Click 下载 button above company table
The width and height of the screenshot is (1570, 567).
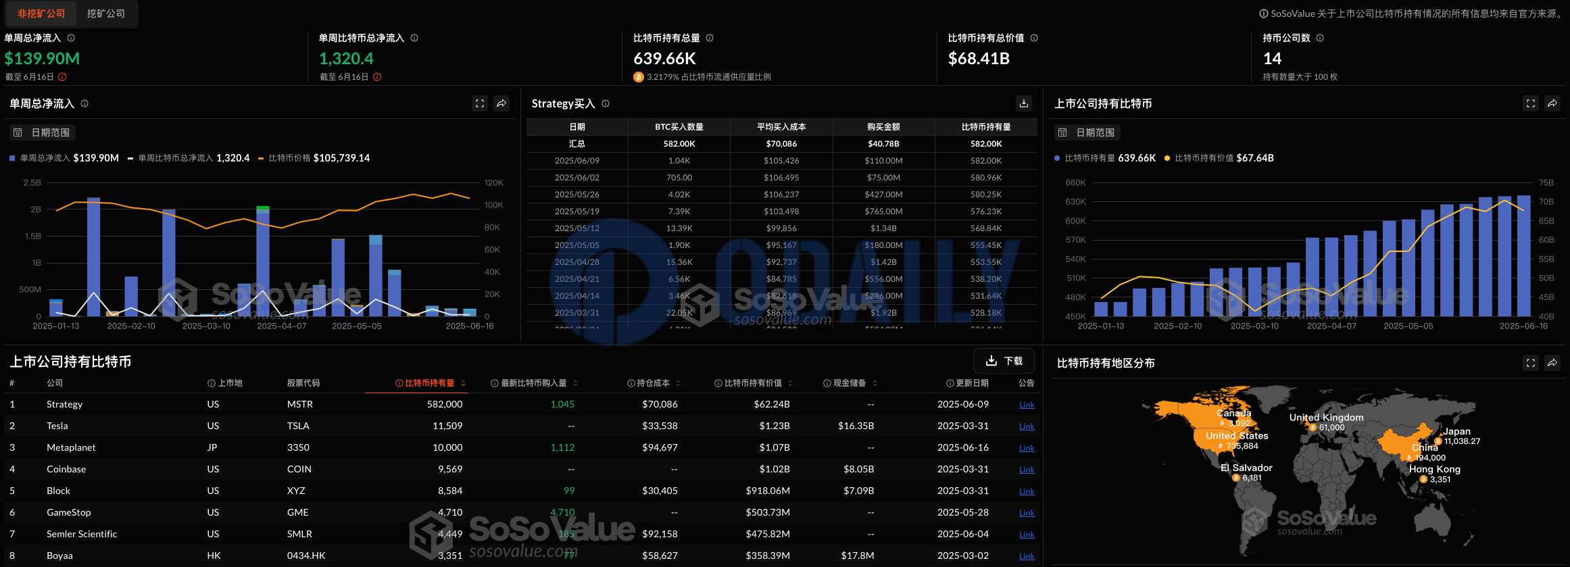tap(1004, 361)
